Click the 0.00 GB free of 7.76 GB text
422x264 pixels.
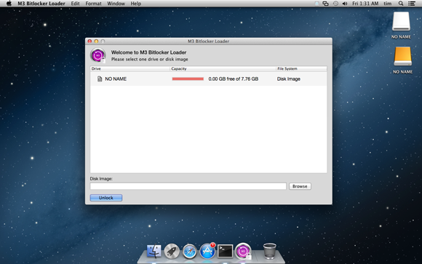click(234, 79)
